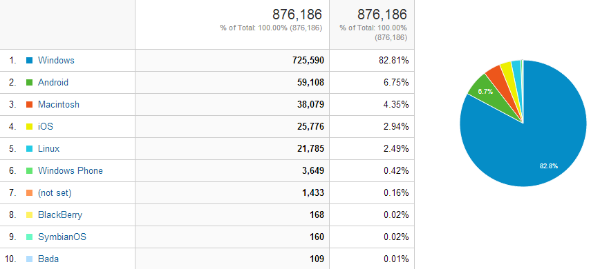This screenshot has height=269, width=600.
Task: Click the yellow iOS color swatch
Action: point(30,127)
